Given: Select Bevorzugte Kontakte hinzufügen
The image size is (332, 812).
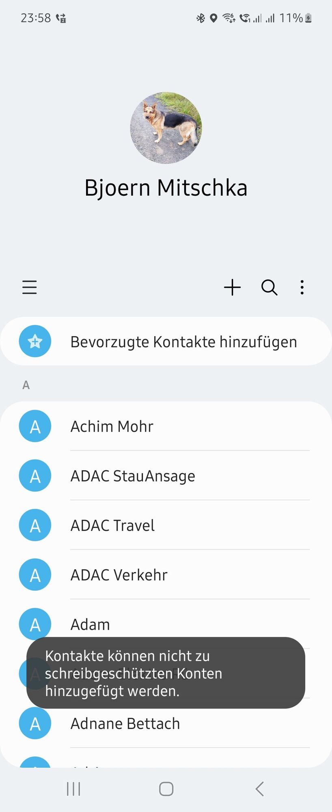Looking at the screenshot, I should [x=183, y=342].
